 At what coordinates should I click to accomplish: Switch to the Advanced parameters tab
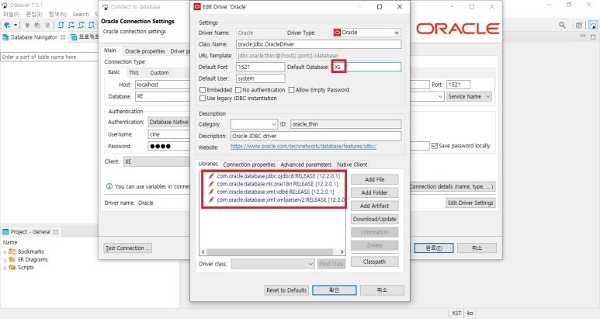coord(306,165)
